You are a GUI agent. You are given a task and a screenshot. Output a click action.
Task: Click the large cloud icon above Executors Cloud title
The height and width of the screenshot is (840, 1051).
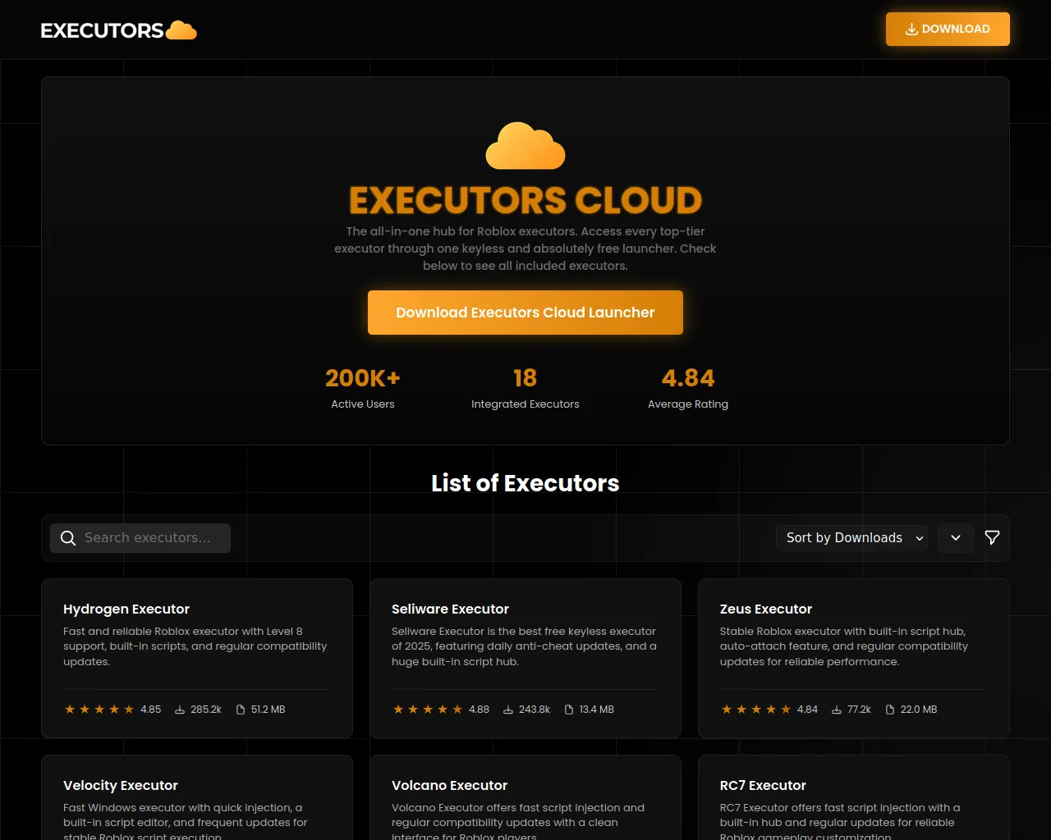[525, 146]
